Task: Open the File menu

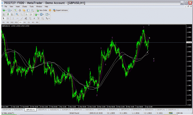Action: pos(6,6)
